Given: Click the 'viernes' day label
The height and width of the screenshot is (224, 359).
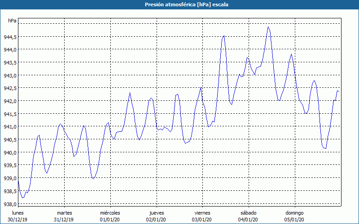Looking at the screenshot, I should point(202,213).
